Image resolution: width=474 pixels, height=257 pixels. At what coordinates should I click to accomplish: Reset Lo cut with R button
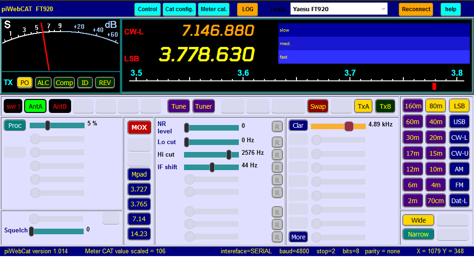(x=277, y=142)
